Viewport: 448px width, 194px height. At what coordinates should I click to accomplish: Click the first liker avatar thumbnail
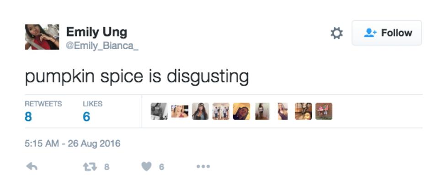[159, 112]
